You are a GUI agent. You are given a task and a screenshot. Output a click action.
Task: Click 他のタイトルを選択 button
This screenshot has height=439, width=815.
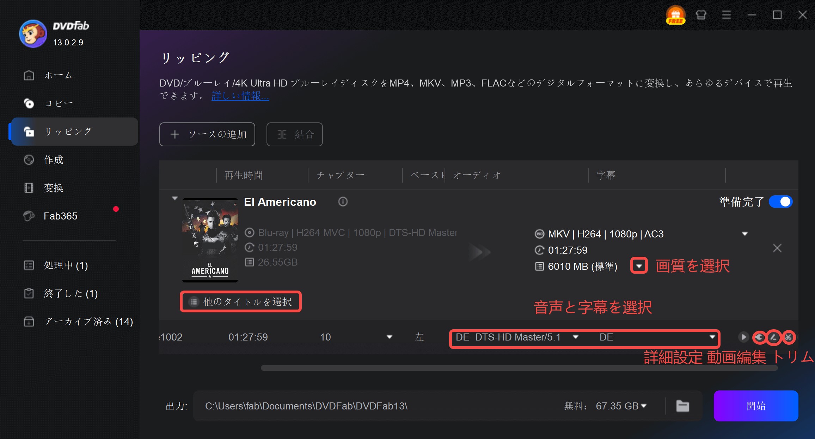[x=241, y=301]
